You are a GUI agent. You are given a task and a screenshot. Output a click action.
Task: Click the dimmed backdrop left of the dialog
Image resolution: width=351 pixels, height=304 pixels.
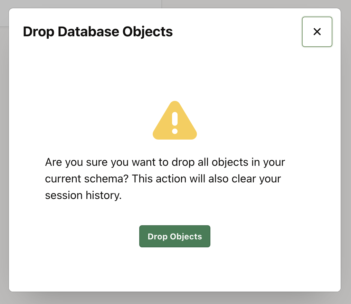tap(4, 155)
